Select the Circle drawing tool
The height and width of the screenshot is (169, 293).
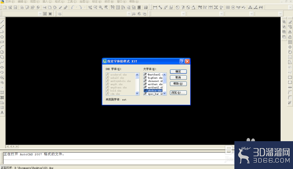[x=2, y=52]
